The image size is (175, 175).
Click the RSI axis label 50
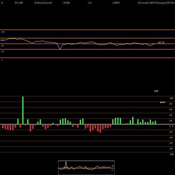point(2,46)
